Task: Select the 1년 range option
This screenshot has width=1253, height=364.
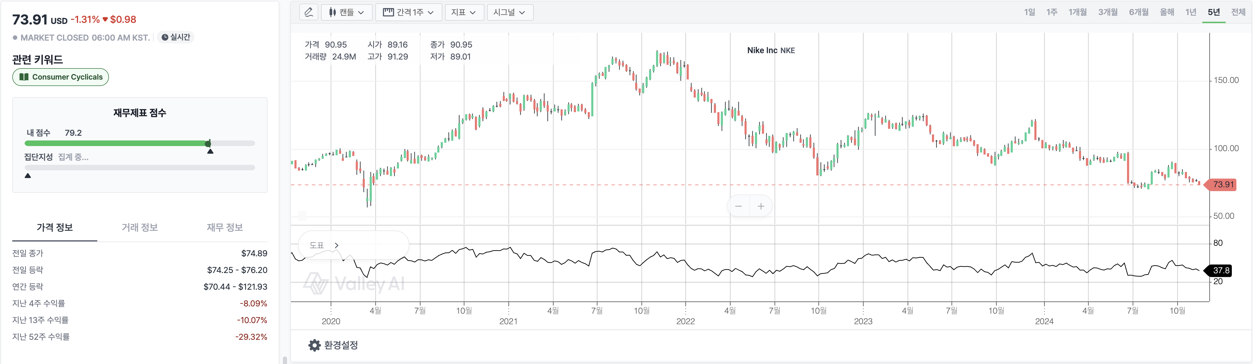Action: click(1190, 12)
